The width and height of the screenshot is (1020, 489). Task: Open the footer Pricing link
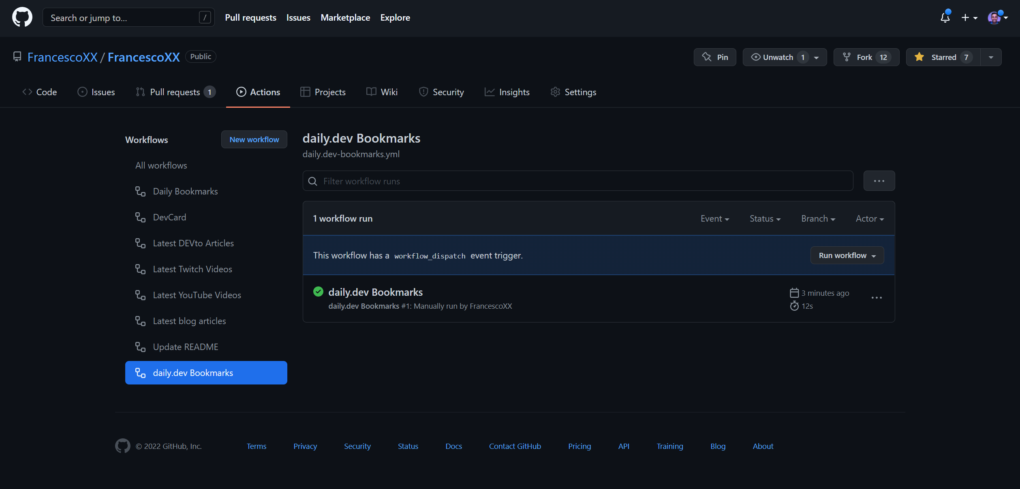pos(579,446)
